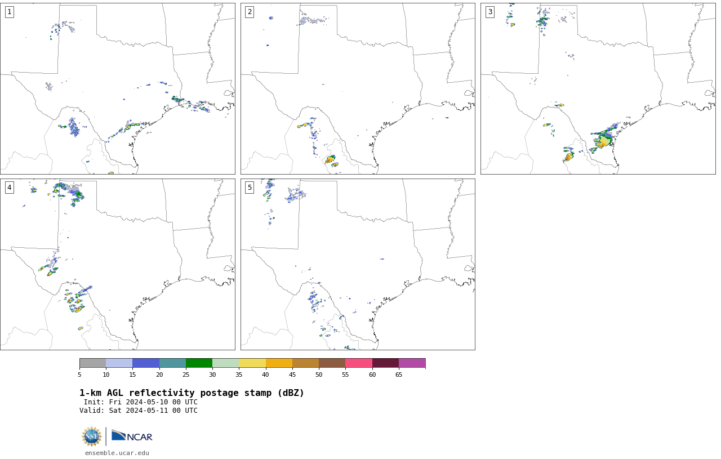
Task: Click the plot title '1-km AGL reflectivity postage stamp (dBZ)'
Action: [x=192, y=393]
